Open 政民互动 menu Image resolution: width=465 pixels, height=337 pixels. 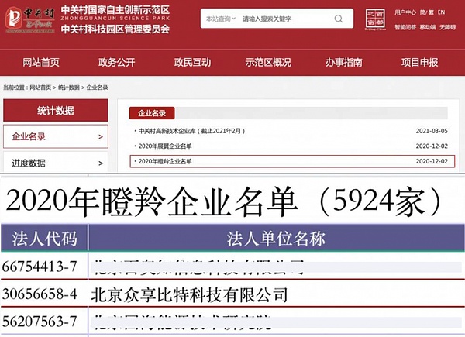192,62
